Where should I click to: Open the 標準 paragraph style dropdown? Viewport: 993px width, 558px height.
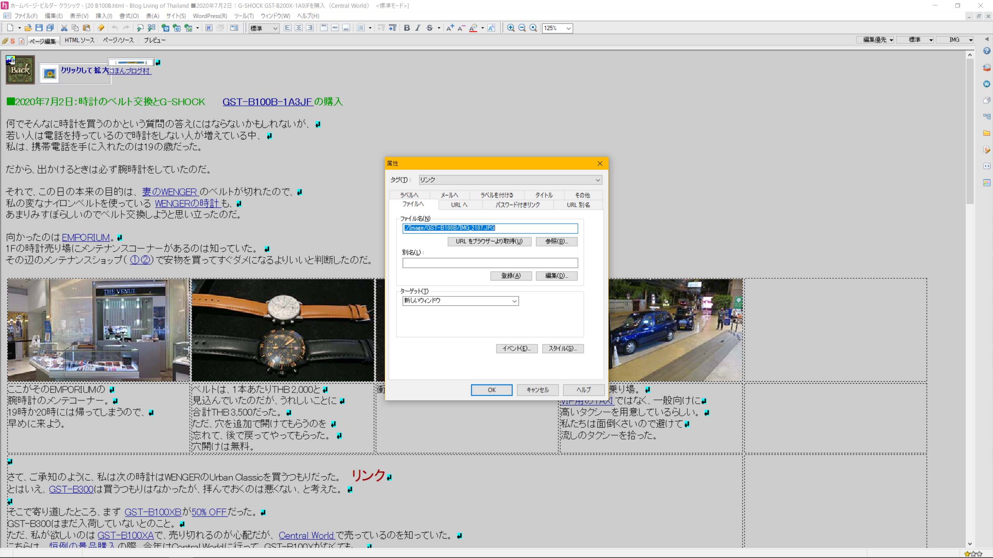click(x=264, y=28)
